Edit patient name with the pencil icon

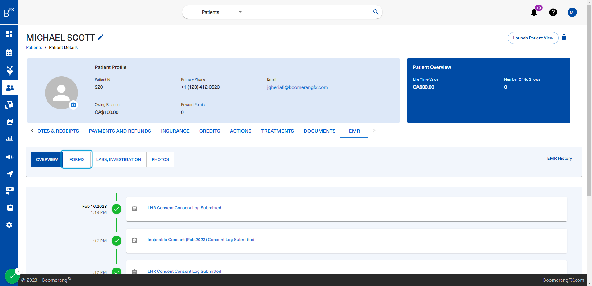click(x=101, y=37)
